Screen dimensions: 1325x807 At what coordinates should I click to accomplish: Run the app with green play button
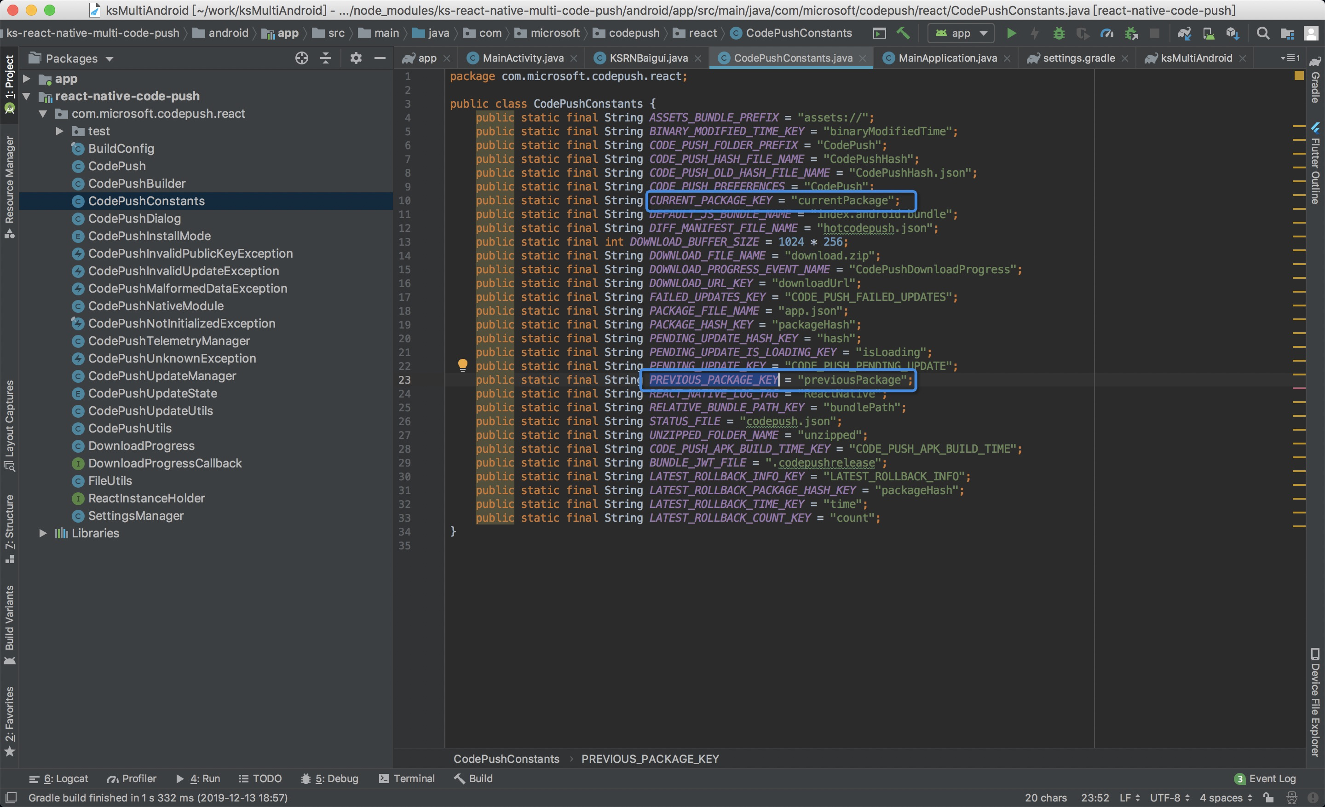coord(1011,33)
